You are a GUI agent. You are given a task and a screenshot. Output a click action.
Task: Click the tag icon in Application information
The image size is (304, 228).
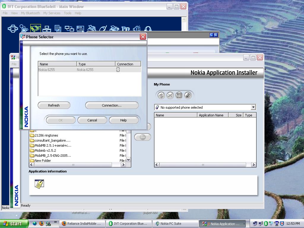point(39,184)
